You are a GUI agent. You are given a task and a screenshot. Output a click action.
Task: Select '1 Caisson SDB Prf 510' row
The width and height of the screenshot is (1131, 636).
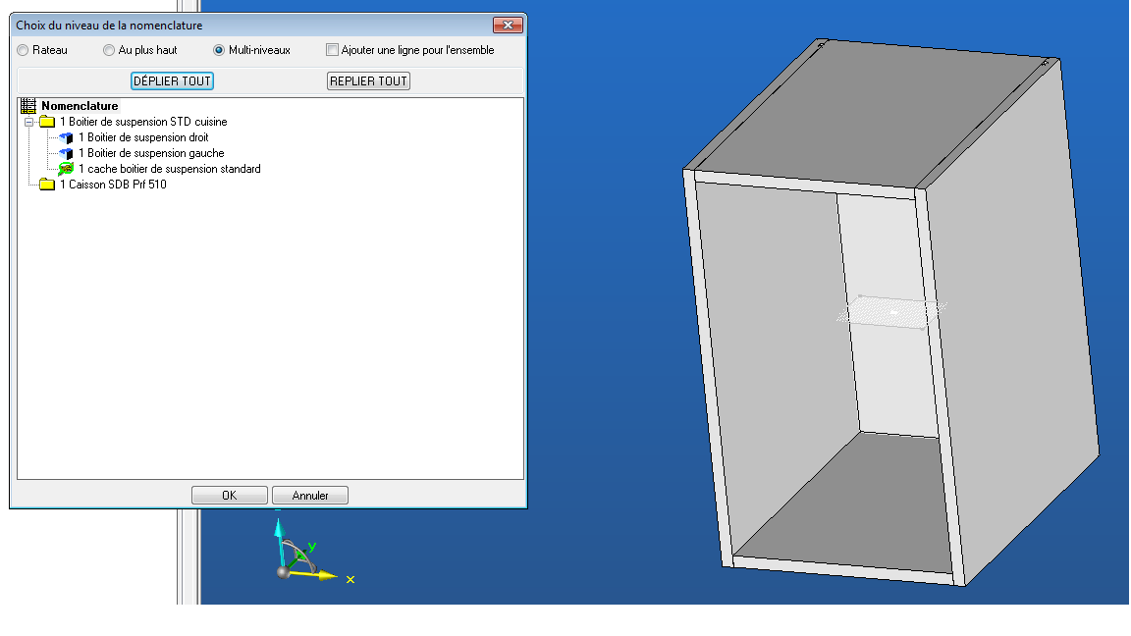113,185
